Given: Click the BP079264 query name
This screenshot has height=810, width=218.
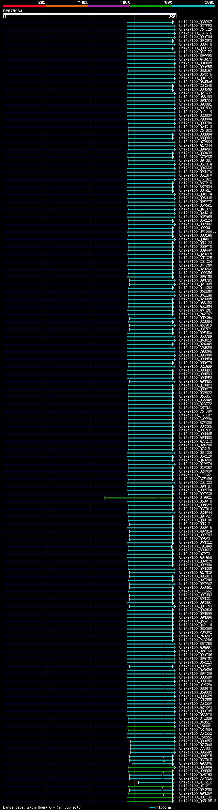Looking at the screenshot, I should (x=13, y=11).
